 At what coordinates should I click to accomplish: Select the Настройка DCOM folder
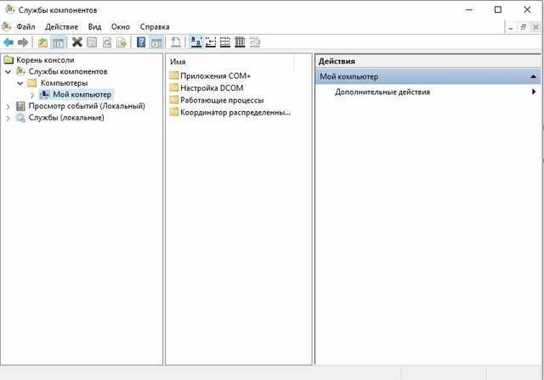[x=212, y=88]
